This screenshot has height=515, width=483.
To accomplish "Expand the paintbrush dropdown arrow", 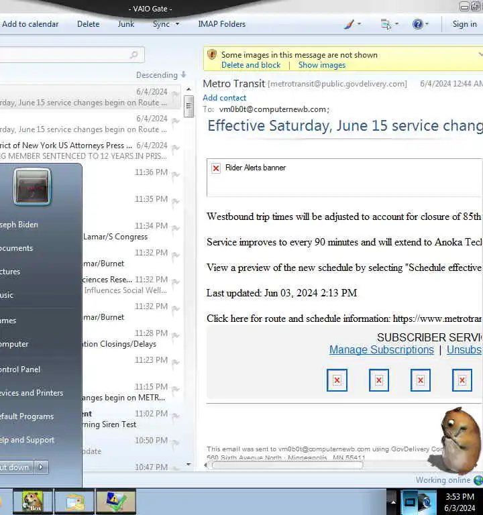I will coord(359,23).
